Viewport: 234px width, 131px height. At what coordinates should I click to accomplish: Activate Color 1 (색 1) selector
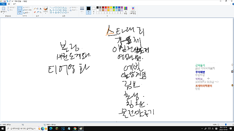click(x=89, y=10)
